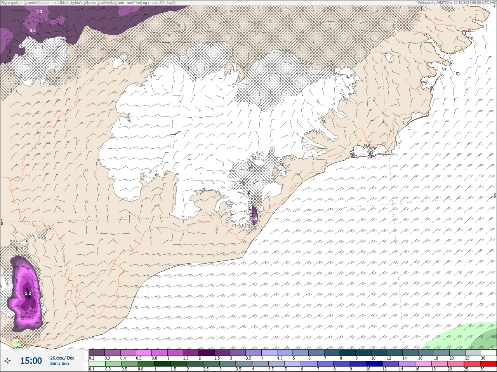
Task: Click the '0.2' label under the upper legend row
Action: click(92, 358)
